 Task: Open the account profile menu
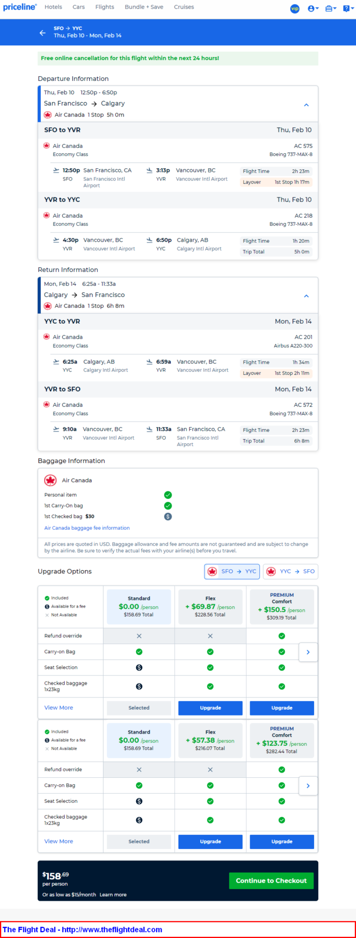tap(313, 9)
